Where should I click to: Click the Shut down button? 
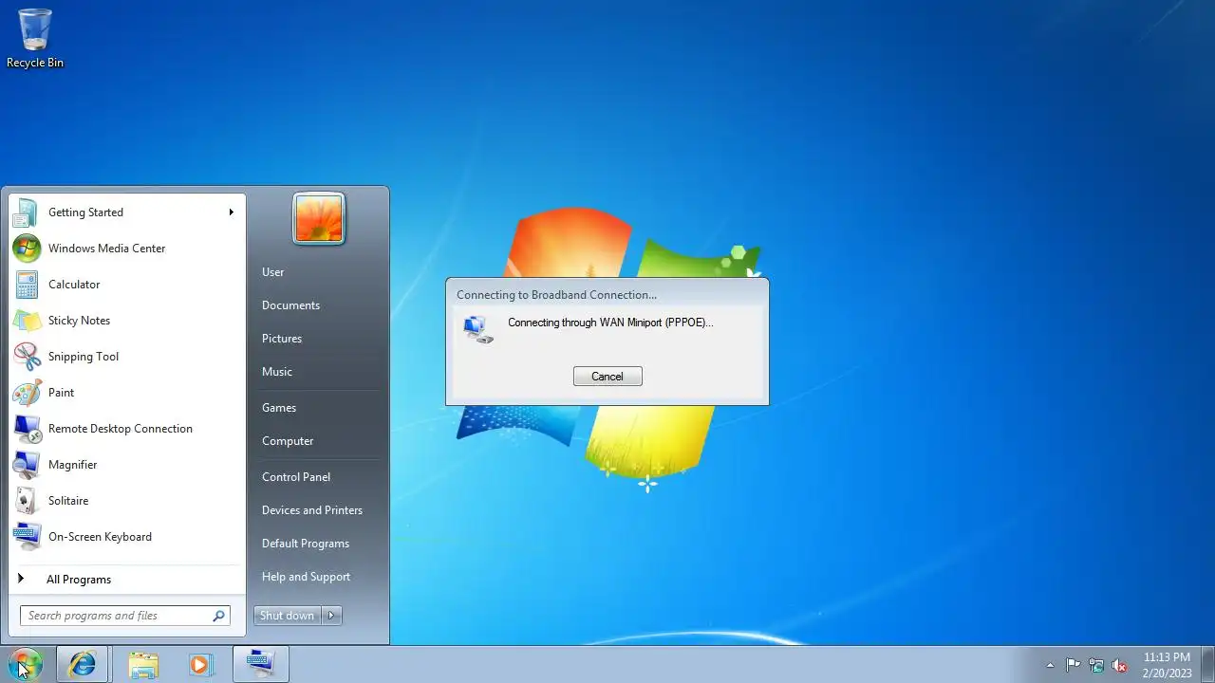(288, 616)
